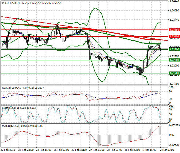The image size is (180, 153).
Task: Click the MACD scale value 0.002299
Action: click(x=174, y=125)
